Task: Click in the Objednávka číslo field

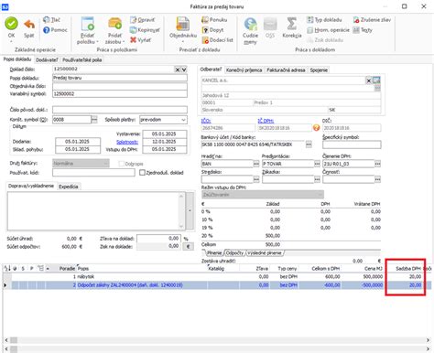Action: pyautogui.click(x=120, y=86)
